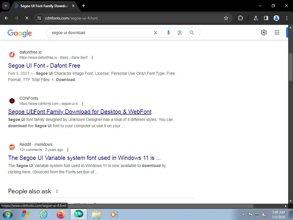This screenshot has height=220, width=293.
Task: Open Segoe UI Font - Dafont Free result
Action: coord(44,66)
